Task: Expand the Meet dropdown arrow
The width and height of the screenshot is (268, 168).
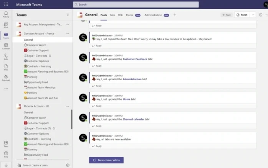Action: point(253,15)
